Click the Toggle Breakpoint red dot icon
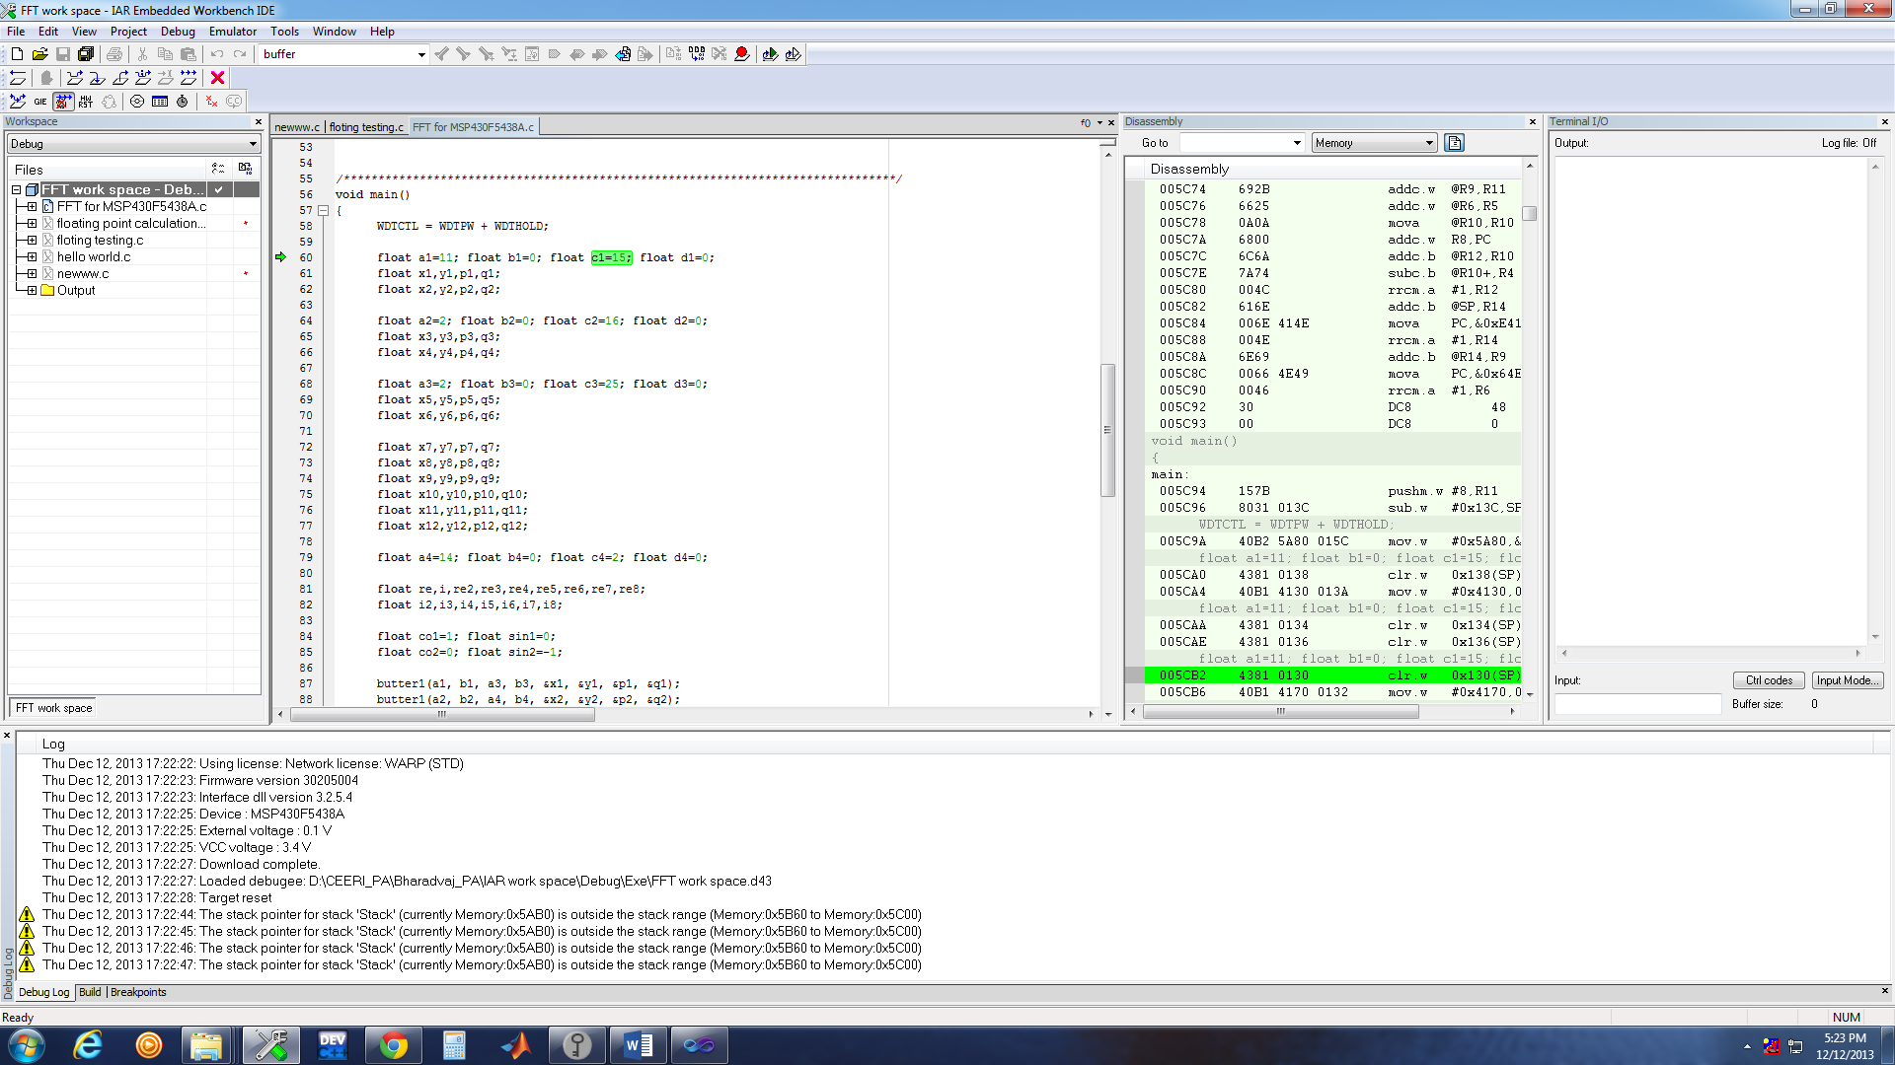Screen dimensions: 1895x1065 click(742, 54)
